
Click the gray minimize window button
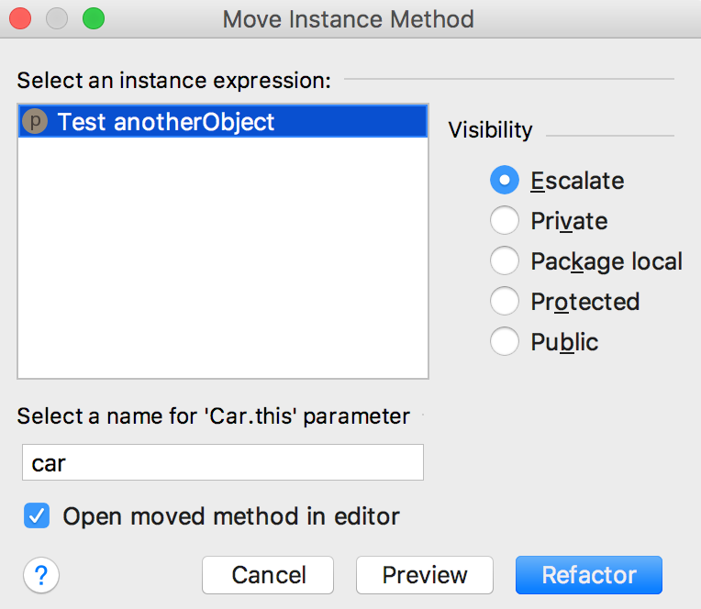[x=57, y=18]
